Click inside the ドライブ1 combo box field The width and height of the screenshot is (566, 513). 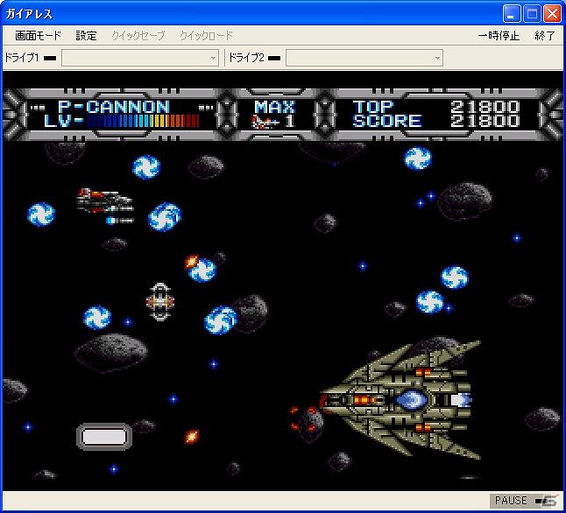point(140,58)
